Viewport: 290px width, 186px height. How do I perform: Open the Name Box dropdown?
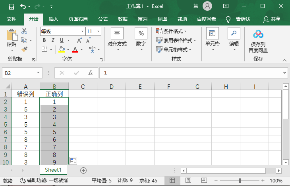(39, 73)
